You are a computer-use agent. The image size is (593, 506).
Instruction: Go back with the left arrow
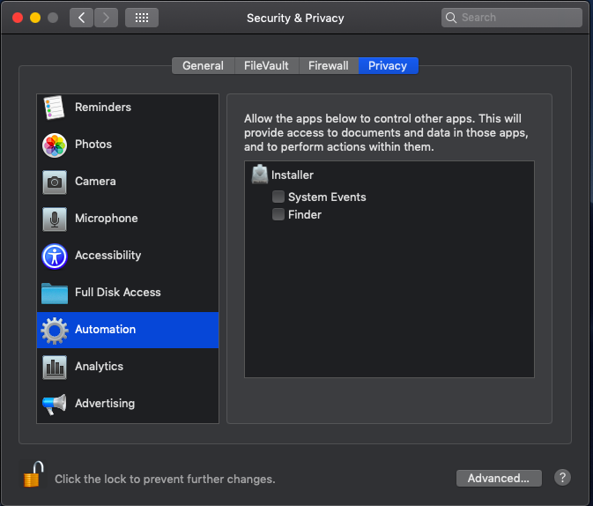81,18
